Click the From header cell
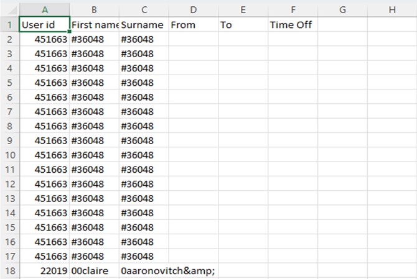 [194, 25]
